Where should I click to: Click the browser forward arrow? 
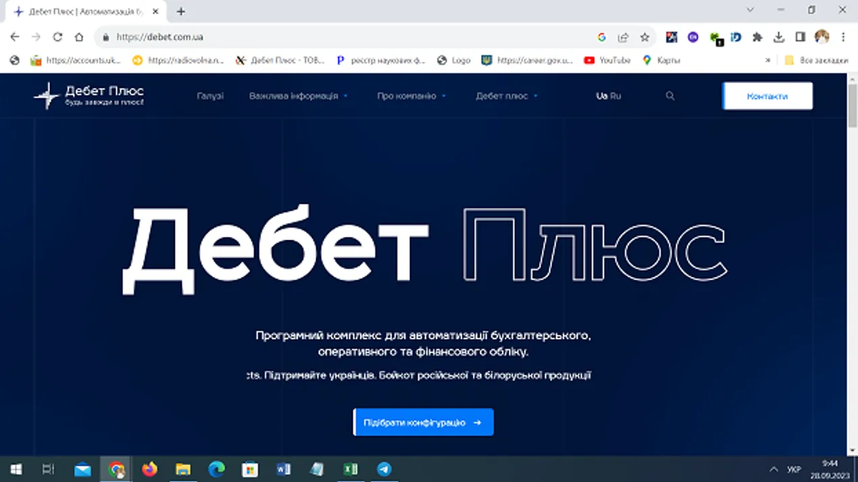[36, 37]
